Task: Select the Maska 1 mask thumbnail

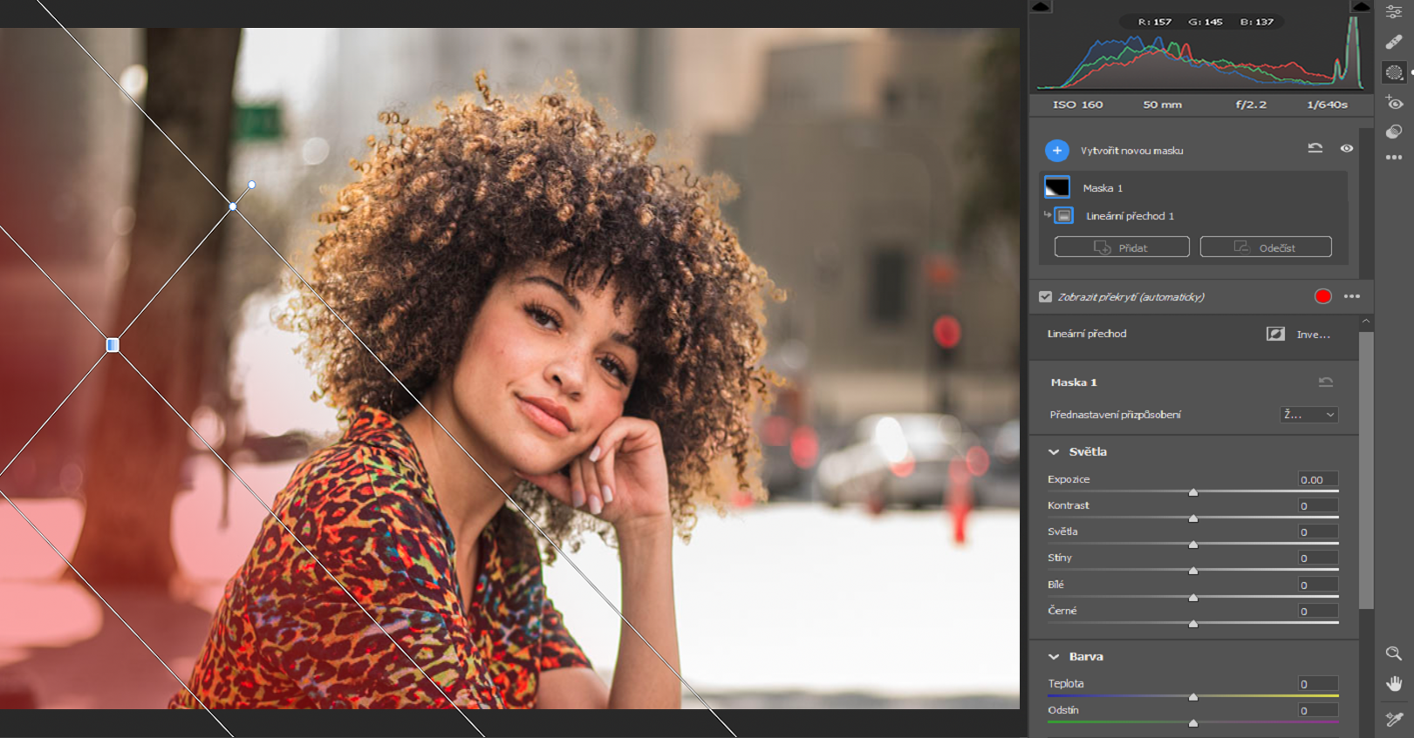Action: [1057, 187]
